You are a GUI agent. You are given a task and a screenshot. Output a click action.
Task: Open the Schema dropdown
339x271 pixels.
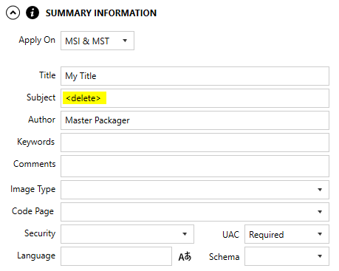287,256
